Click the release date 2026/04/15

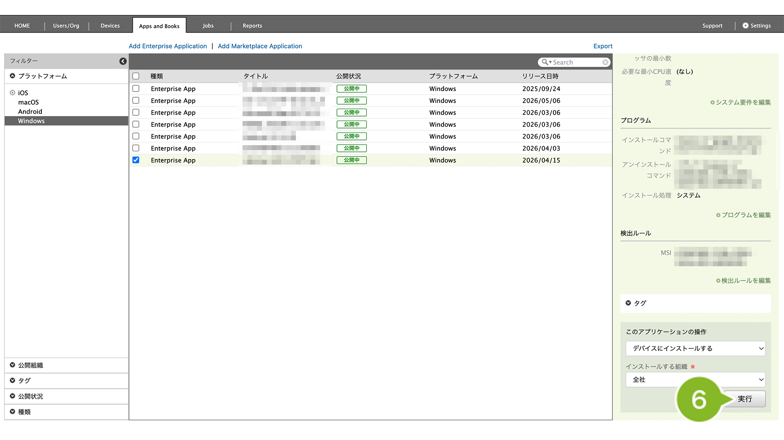[x=541, y=160]
